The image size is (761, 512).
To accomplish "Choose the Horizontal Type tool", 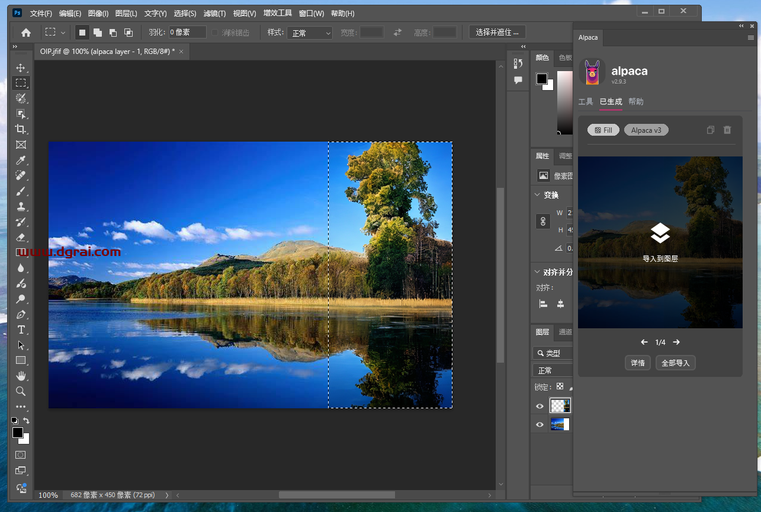I will (21, 329).
